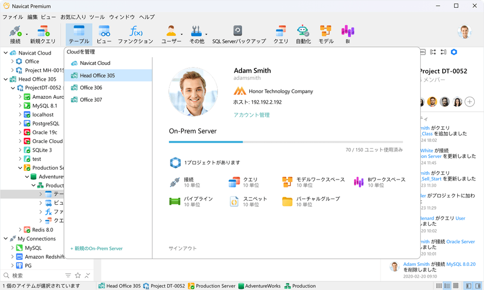Expand the MySQL 8.1 tree node
Screen dimensions: 484x290
click(20, 105)
